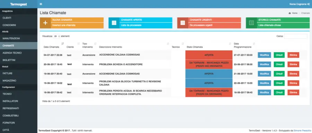Click the Termogest logo title
Screen dimensions: 312x133
[x=18, y=4]
